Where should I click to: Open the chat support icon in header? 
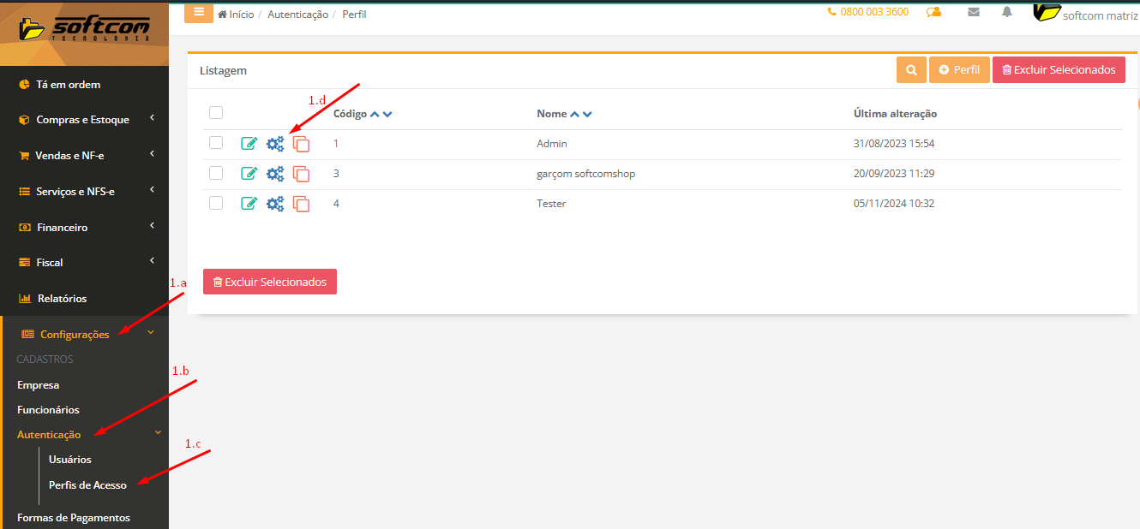click(x=933, y=12)
